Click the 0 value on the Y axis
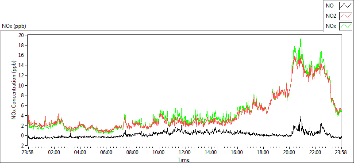 point(23,136)
